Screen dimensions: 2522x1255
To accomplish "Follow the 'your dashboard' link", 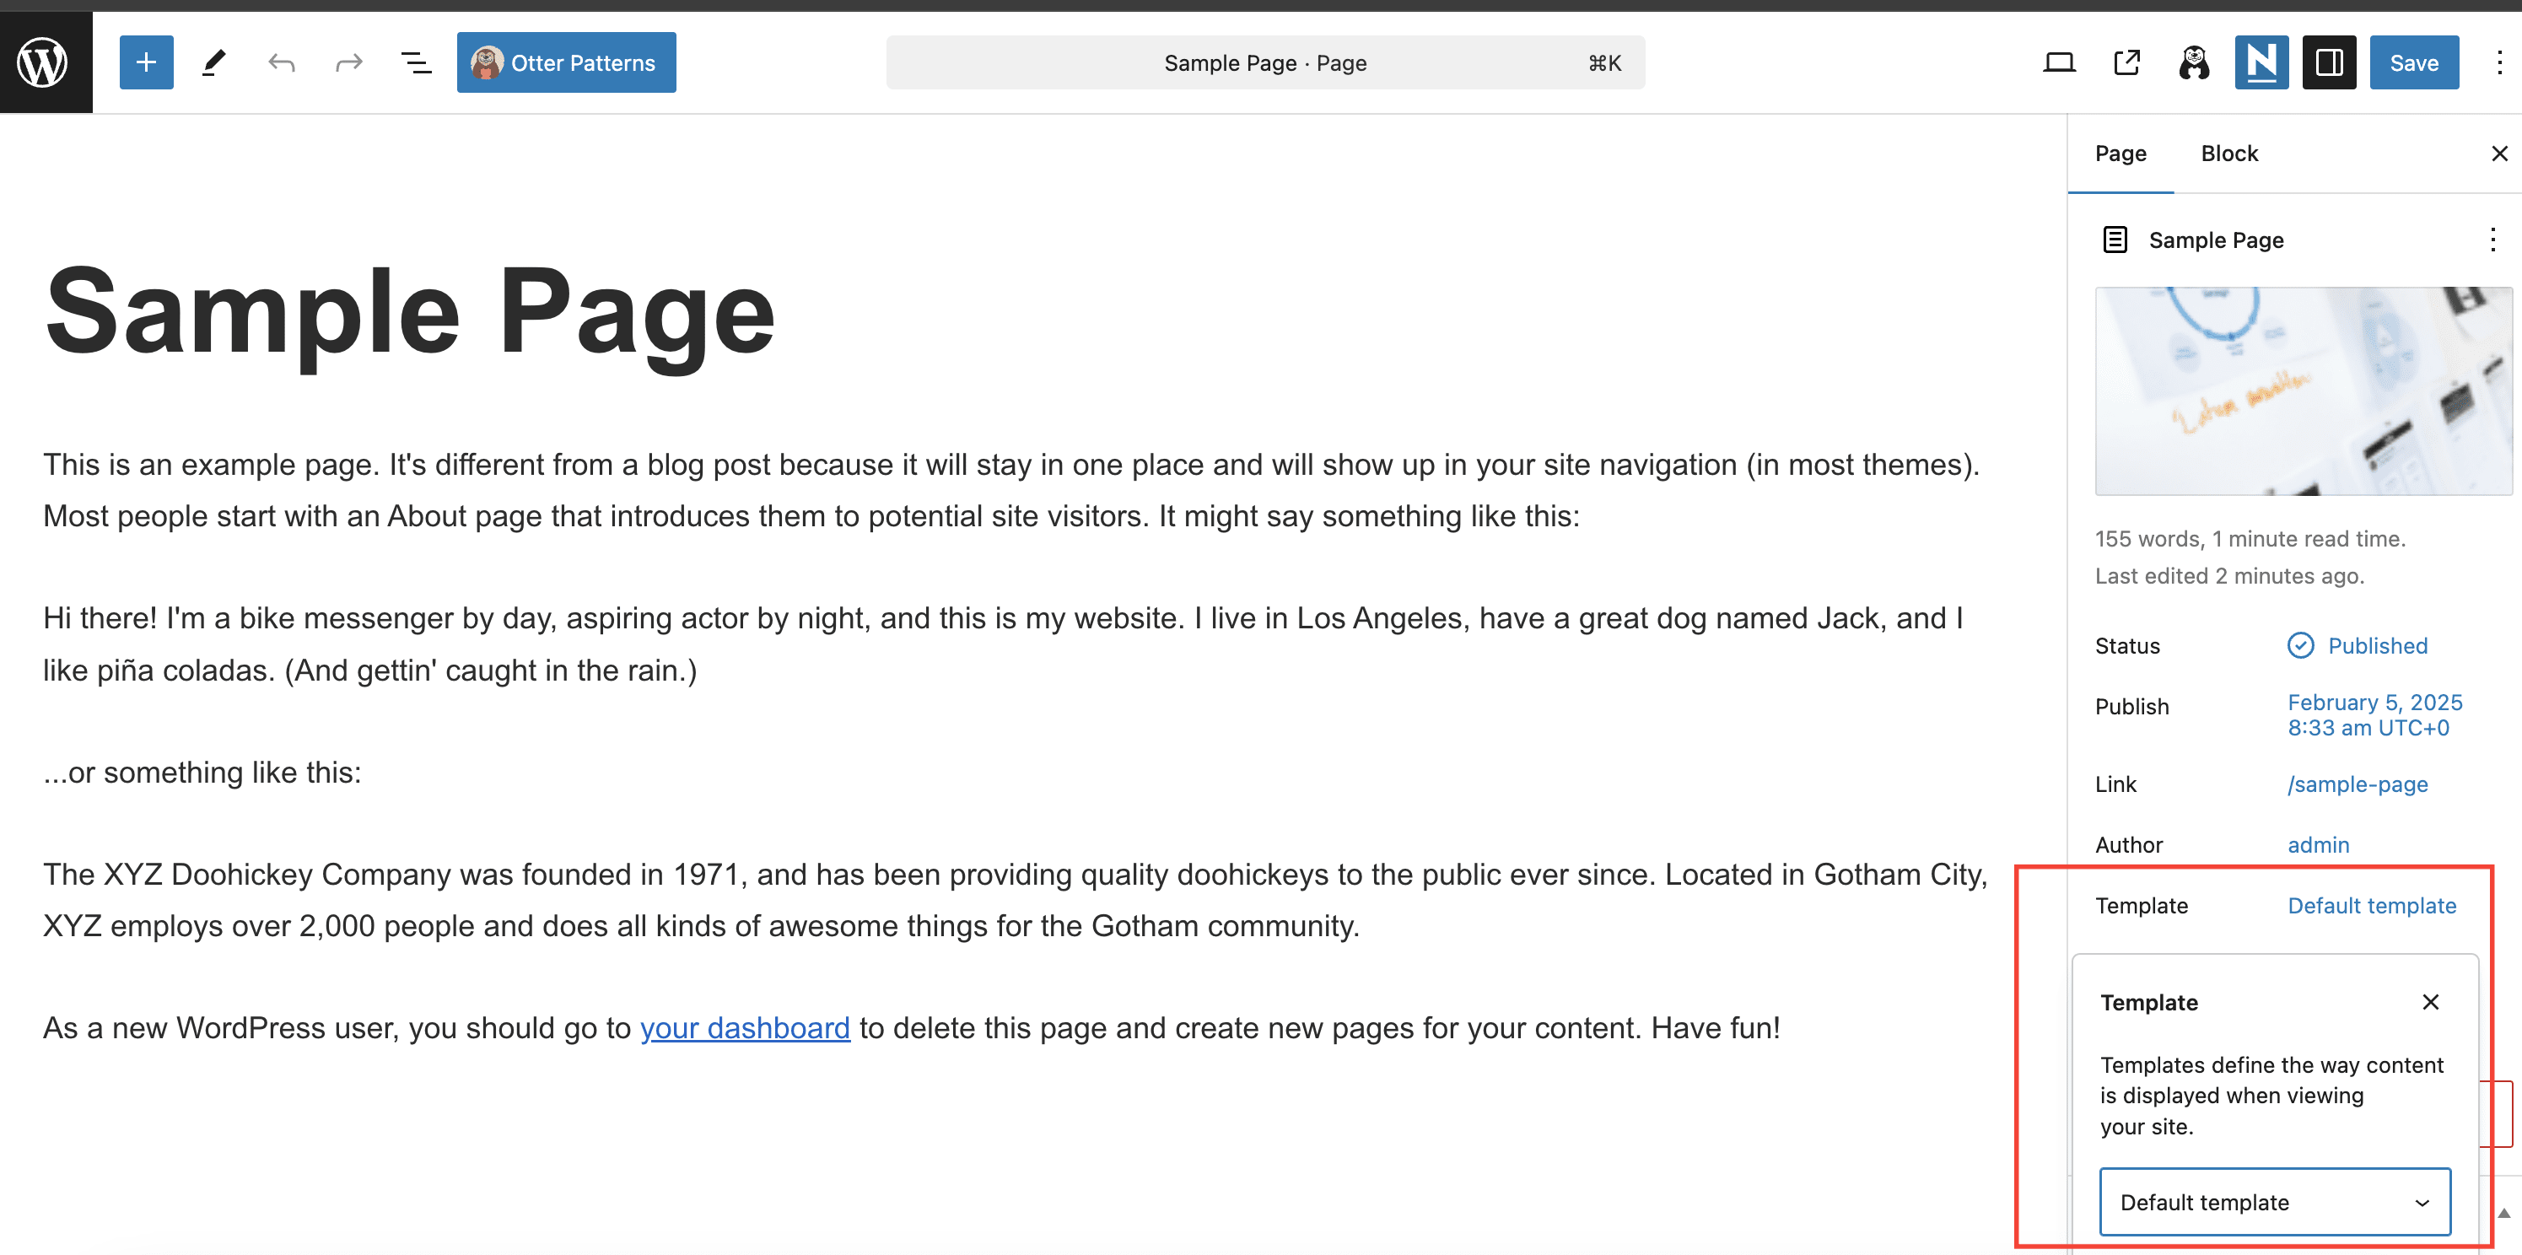I will (744, 1028).
